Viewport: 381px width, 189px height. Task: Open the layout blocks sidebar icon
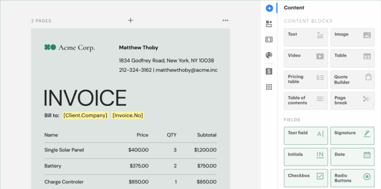269,24
